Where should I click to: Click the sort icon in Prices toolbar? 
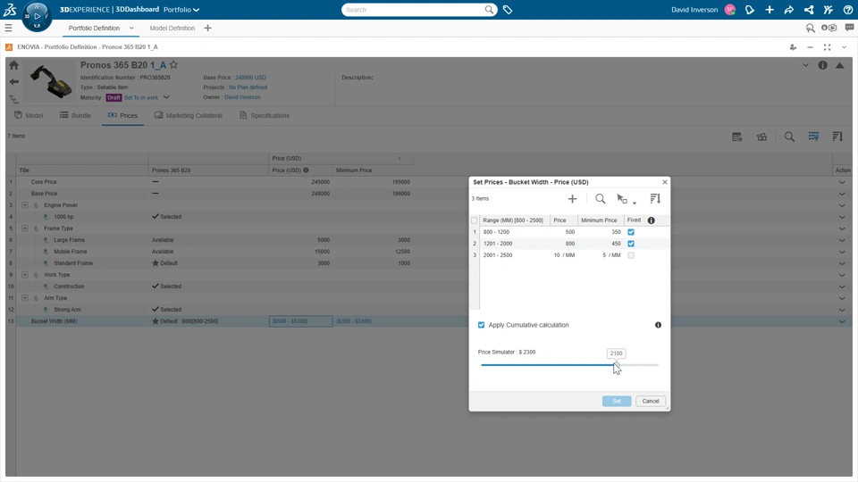pos(837,137)
